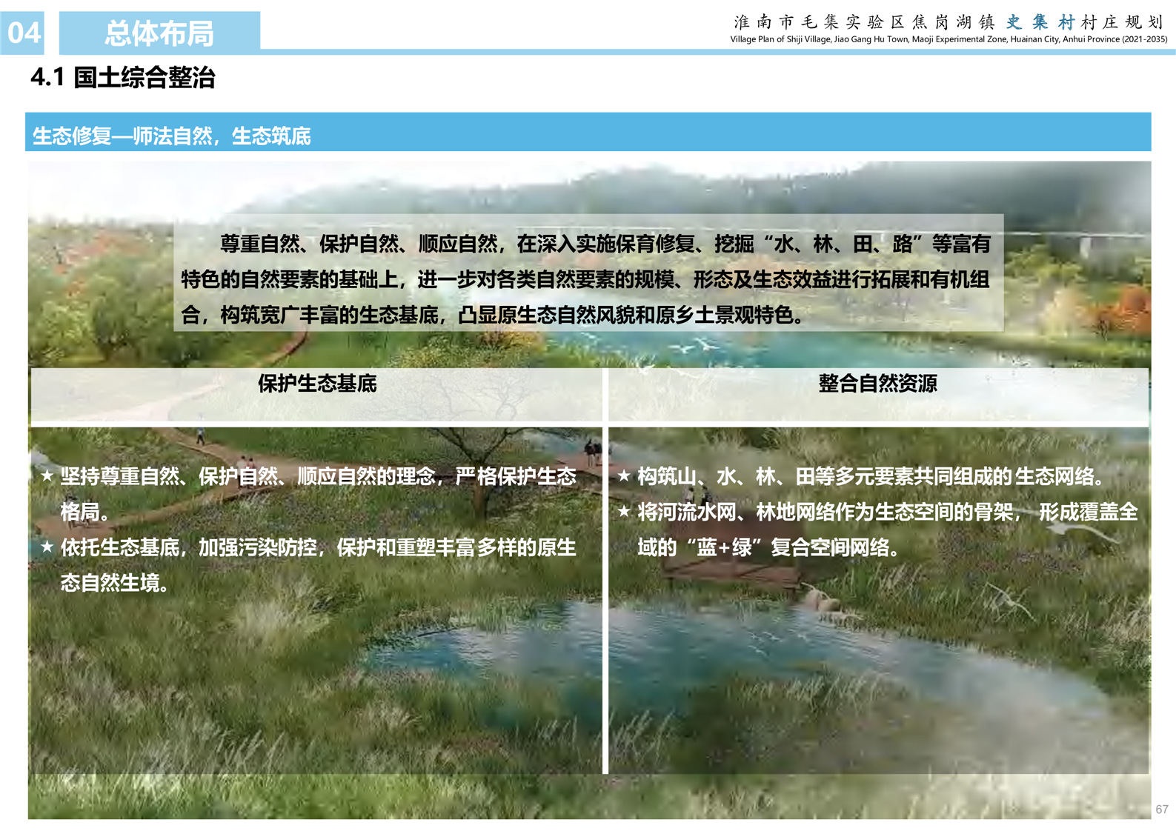Click the 4.1 国土综合整治 heading
The image size is (1176, 831).
(x=123, y=78)
